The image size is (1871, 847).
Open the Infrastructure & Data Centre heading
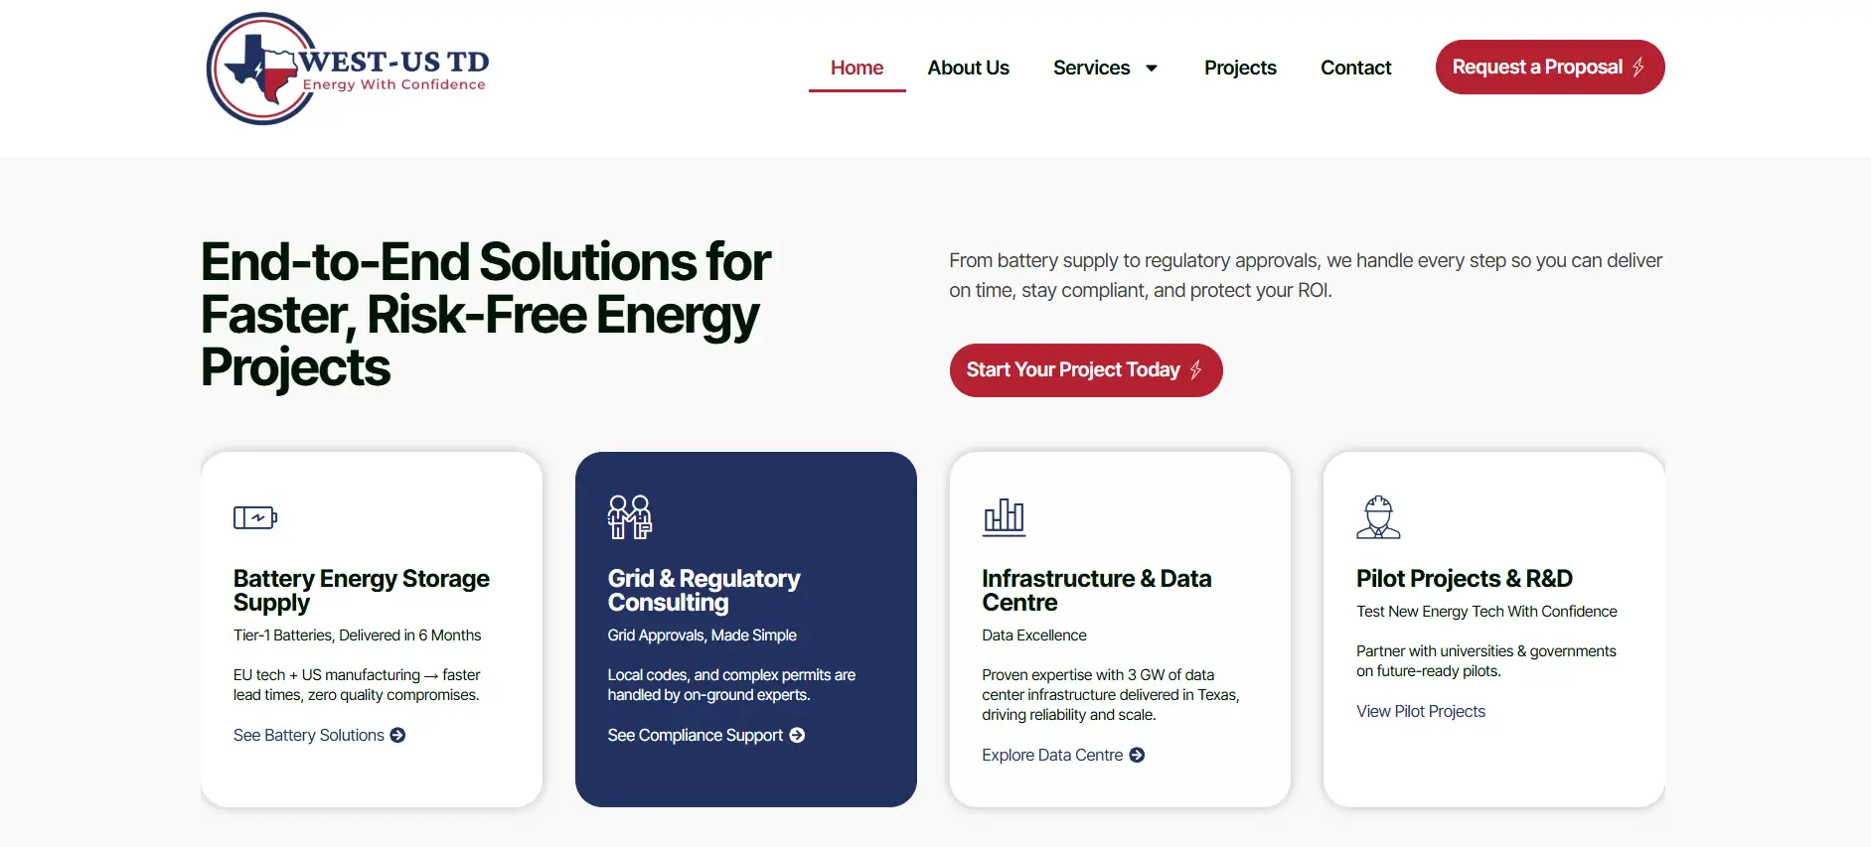pos(1096,590)
